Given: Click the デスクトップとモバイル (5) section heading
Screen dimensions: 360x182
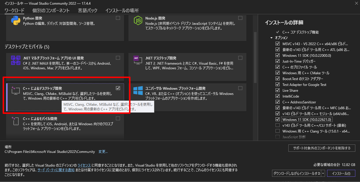Looking at the screenshot, I should pos(27,47).
